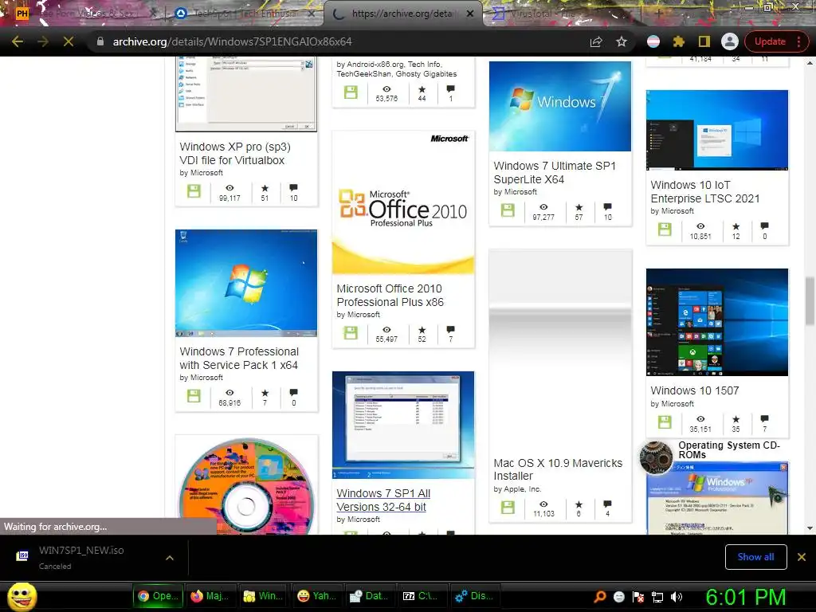Click the reviews bubble under Windows 7 Professional
This screenshot has width=816, height=612.
click(x=293, y=392)
